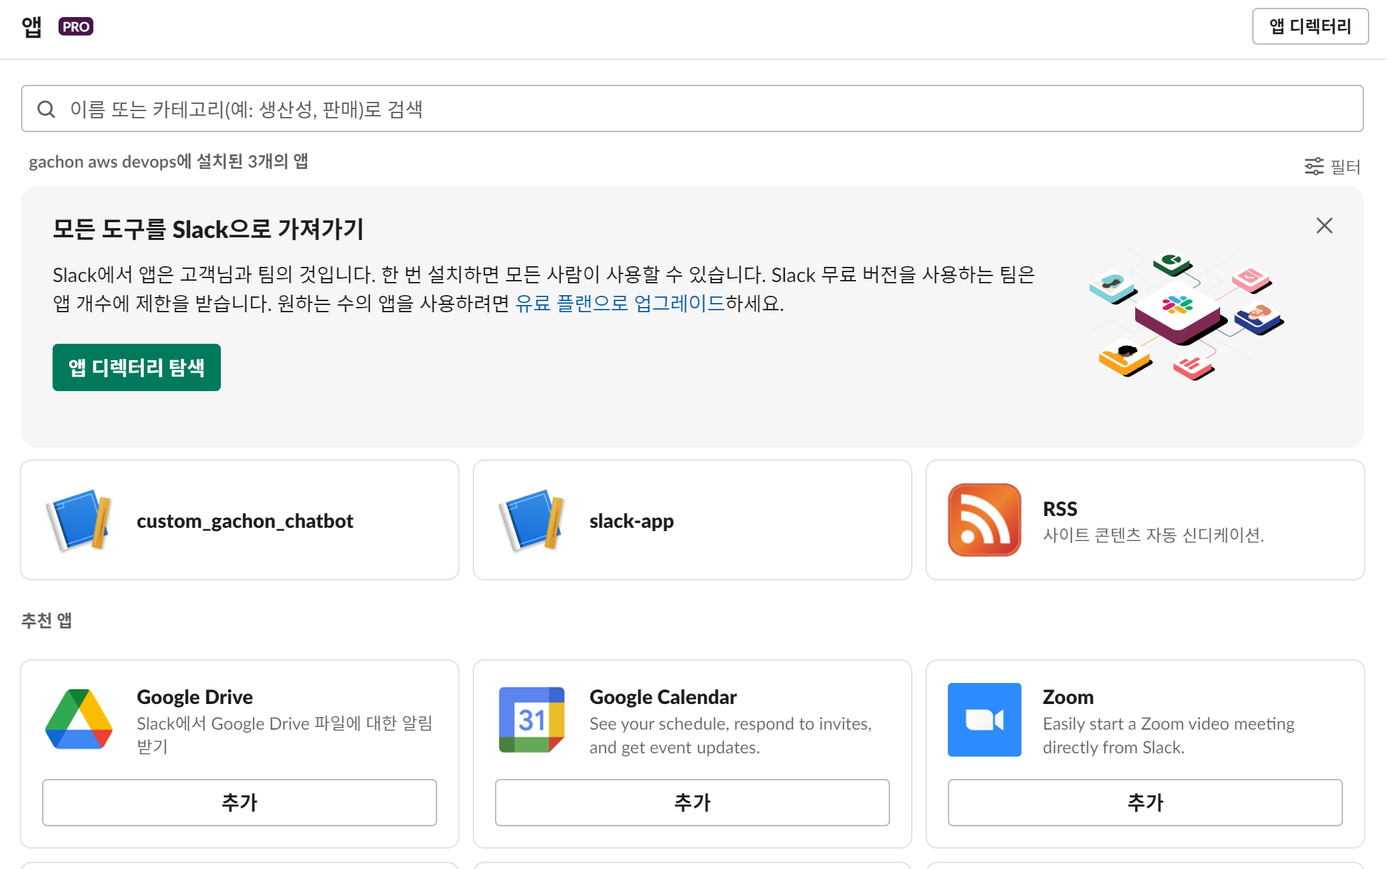Click the green 앱 디렉터리 탐색 button
This screenshot has width=1387, height=869.
137,367
